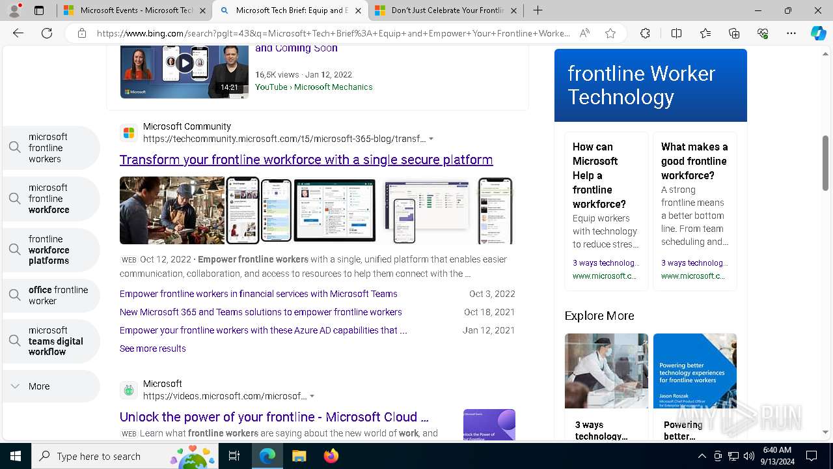Click the browser Back arrow

[x=18, y=33]
